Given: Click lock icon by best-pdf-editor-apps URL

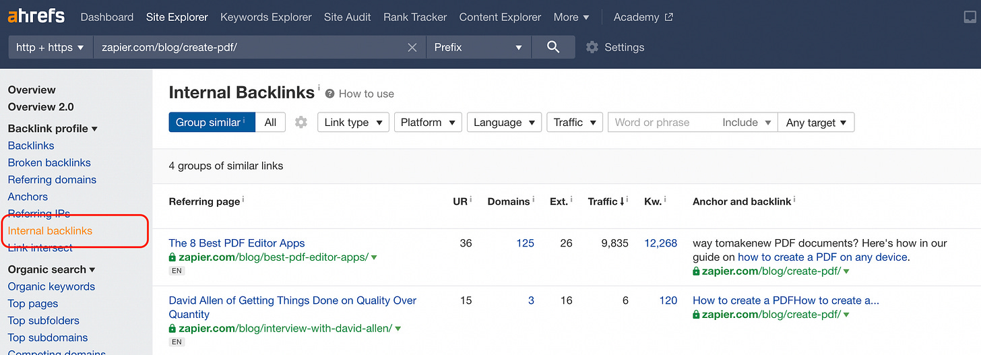Looking at the screenshot, I should click(x=172, y=257).
